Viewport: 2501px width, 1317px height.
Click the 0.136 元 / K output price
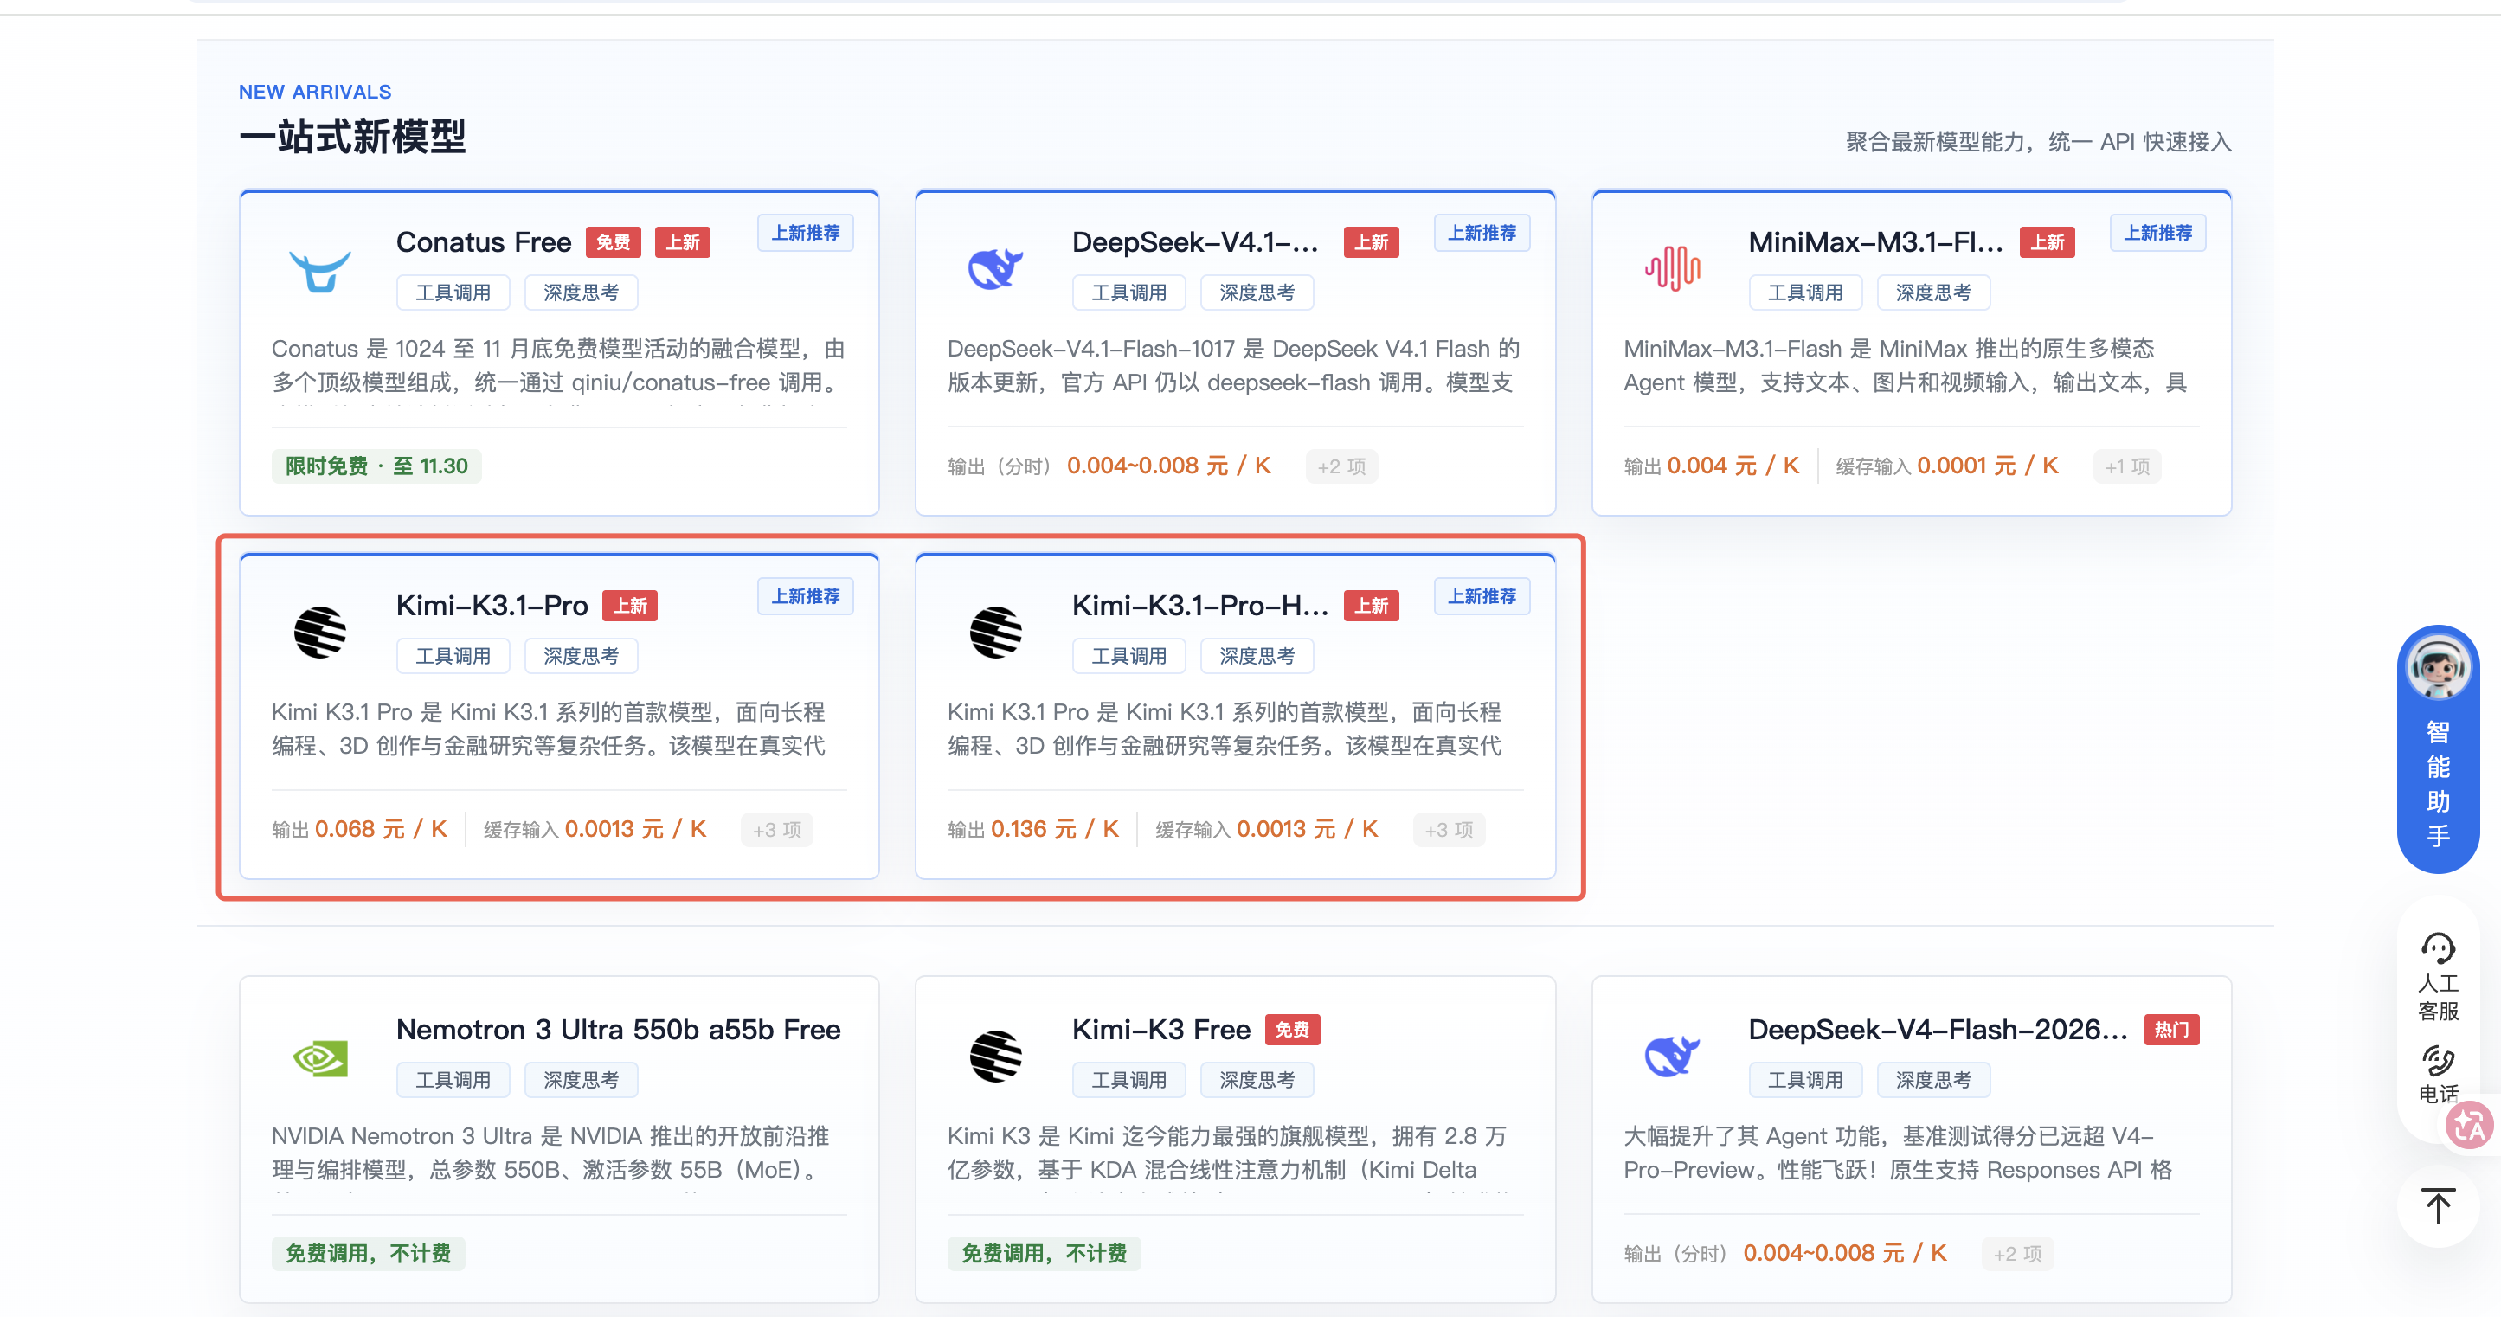pos(1054,830)
